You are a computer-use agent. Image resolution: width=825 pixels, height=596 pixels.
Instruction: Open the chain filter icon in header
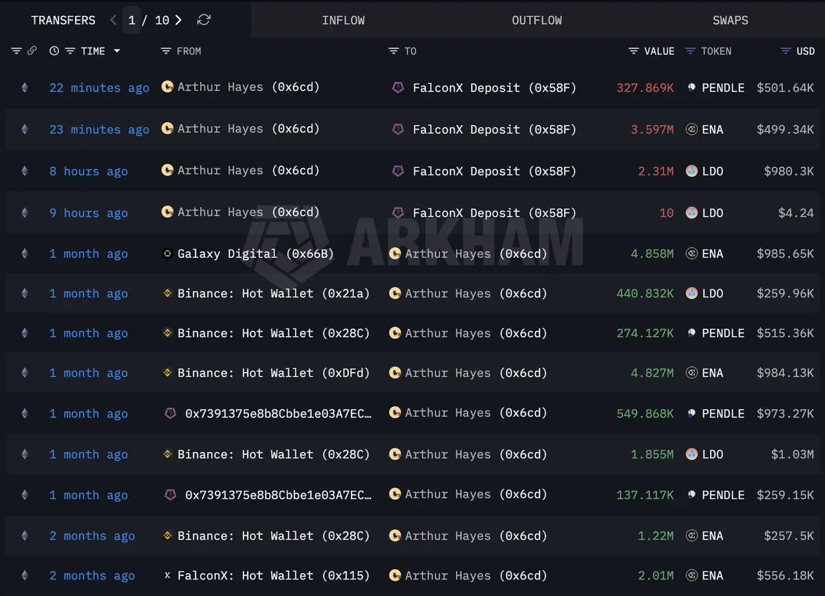[17, 51]
